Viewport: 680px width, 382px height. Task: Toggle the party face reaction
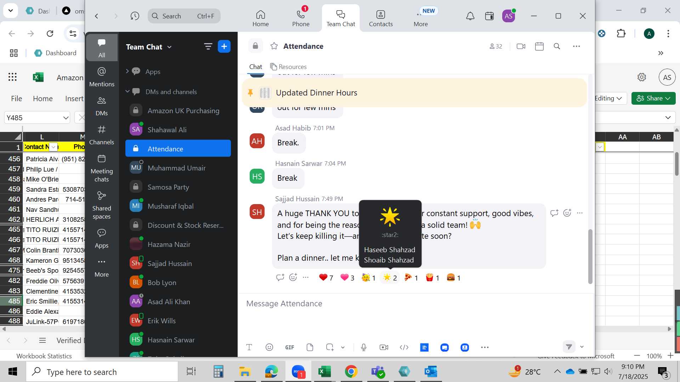point(369,278)
